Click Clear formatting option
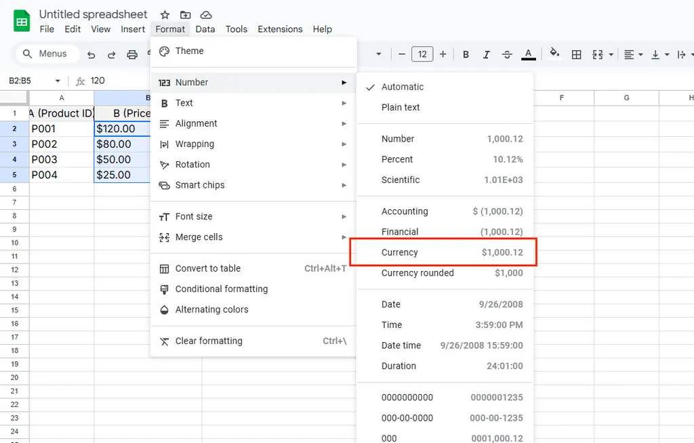 (209, 341)
